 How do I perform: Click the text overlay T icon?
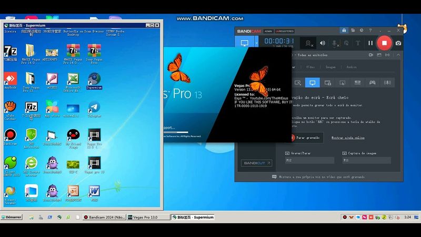coord(358,43)
